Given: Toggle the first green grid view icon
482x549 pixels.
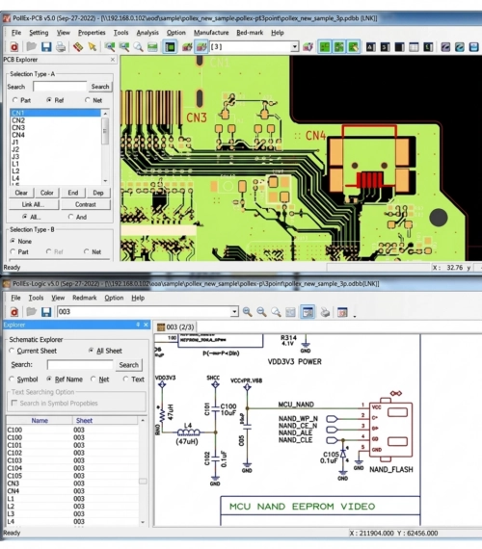Looking at the screenshot, I should (325, 46).
